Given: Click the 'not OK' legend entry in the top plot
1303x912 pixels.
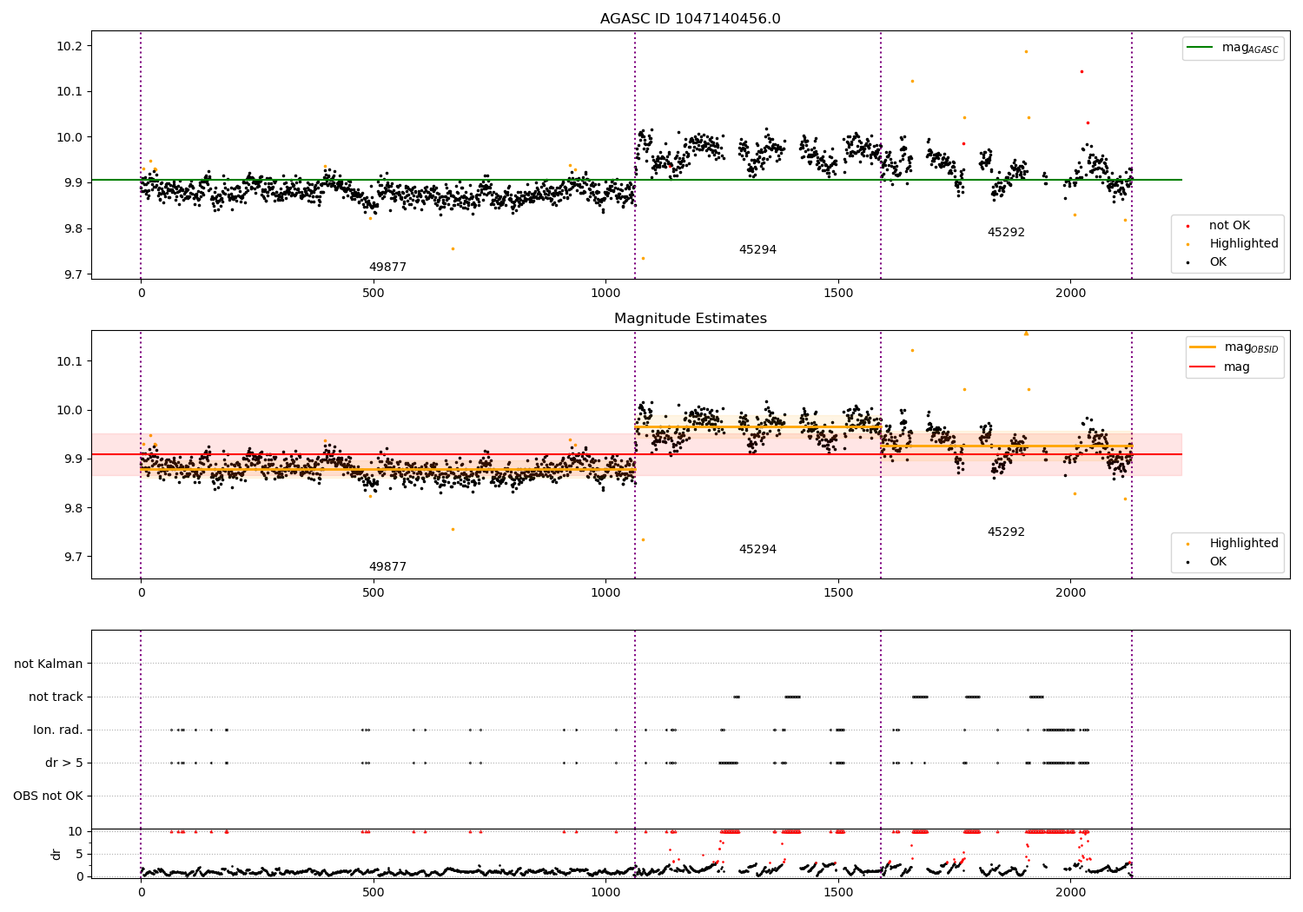Looking at the screenshot, I should pos(1229,226).
